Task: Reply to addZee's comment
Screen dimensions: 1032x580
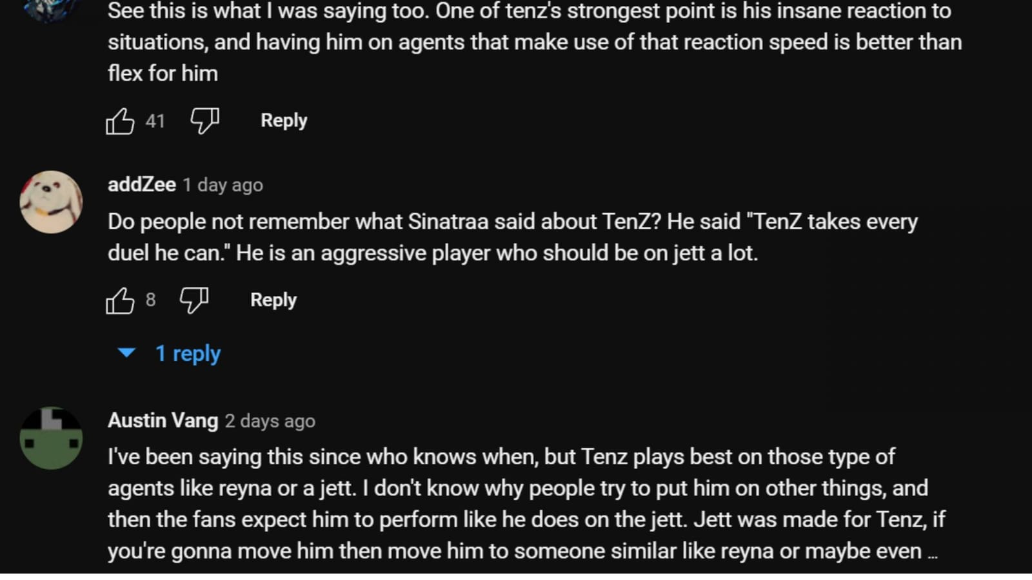Action: tap(273, 299)
